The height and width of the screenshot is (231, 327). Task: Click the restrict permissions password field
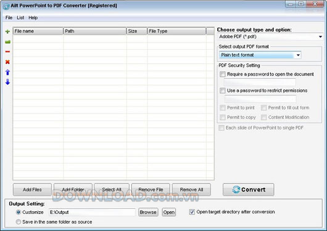(260, 99)
